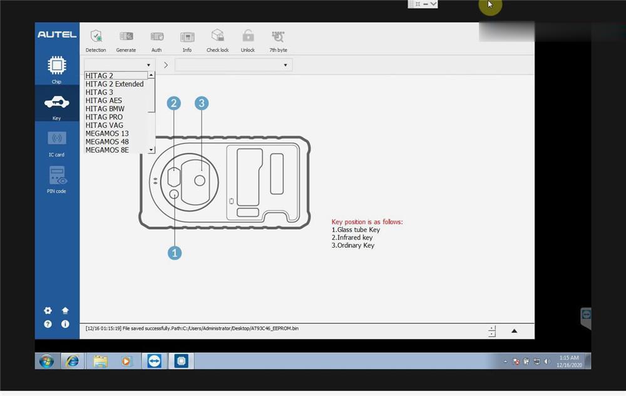The height and width of the screenshot is (396, 626).
Task: Open the chip type dropdown arrow
Action: click(x=148, y=65)
